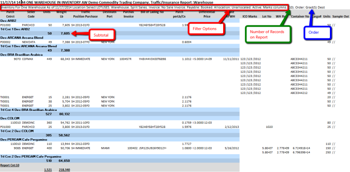Image resolution: width=350 pixels, height=172 pixels.
Task: Select traffic position SH 2013-07F0
Action: [80, 42]
